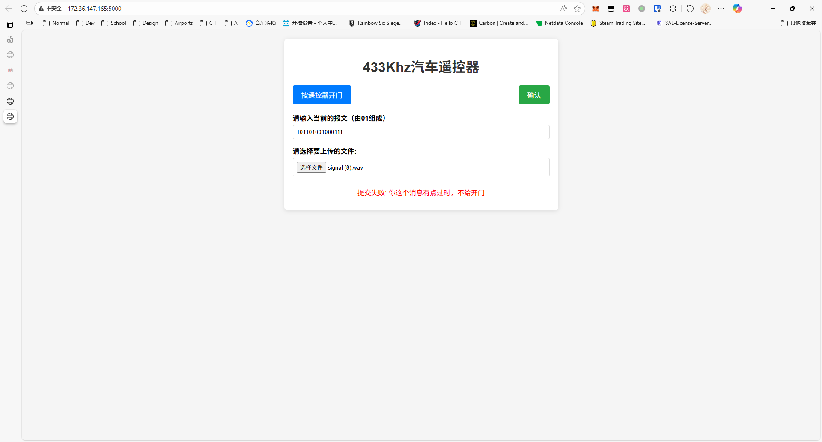Click the browser refresh icon

pos(24,9)
